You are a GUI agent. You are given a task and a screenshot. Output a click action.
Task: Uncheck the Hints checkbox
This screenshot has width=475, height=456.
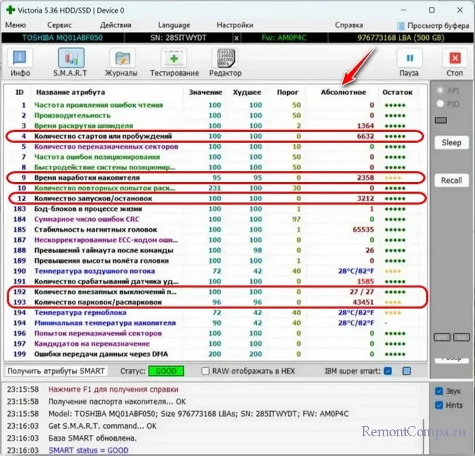tap(438, 404)
